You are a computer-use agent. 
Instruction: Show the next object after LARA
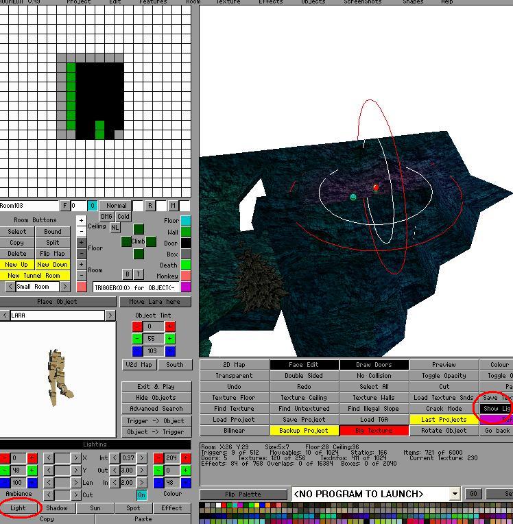(x=110, y=315)
